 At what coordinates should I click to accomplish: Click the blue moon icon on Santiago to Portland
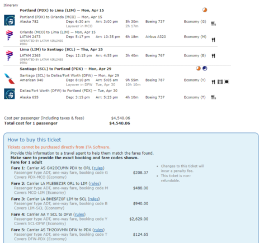tap(205, 69)
